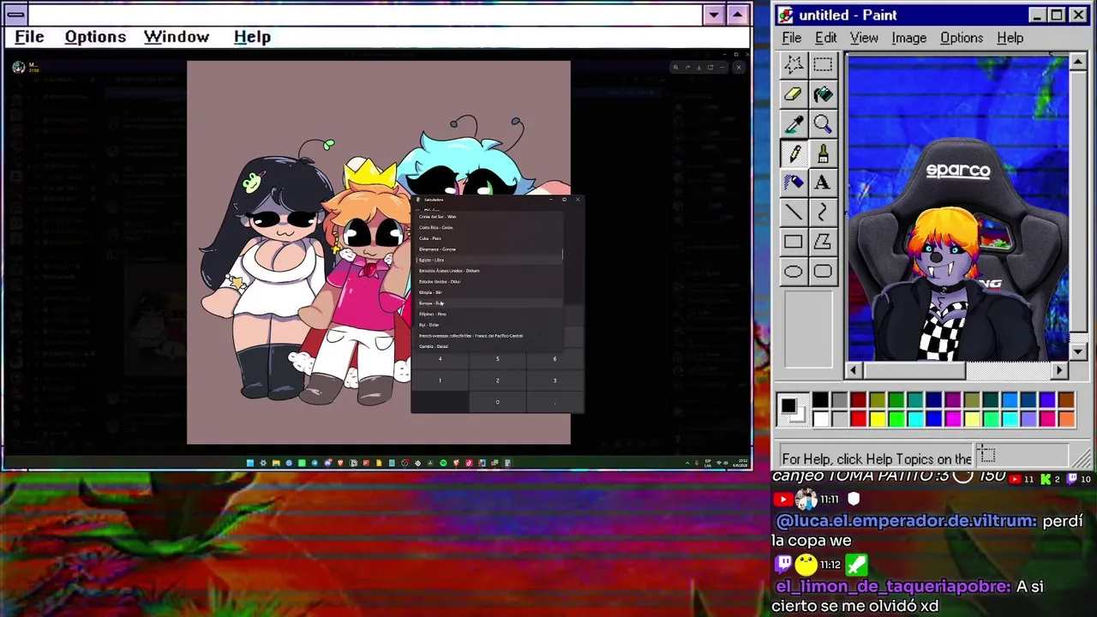Click the Twitch icon in chat overlay
The height and width of the screenshot is (617, 1097).
pos(782,564)
